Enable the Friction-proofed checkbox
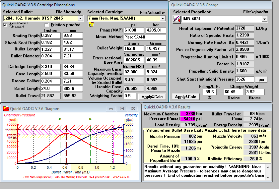 [x=47, y=25]
